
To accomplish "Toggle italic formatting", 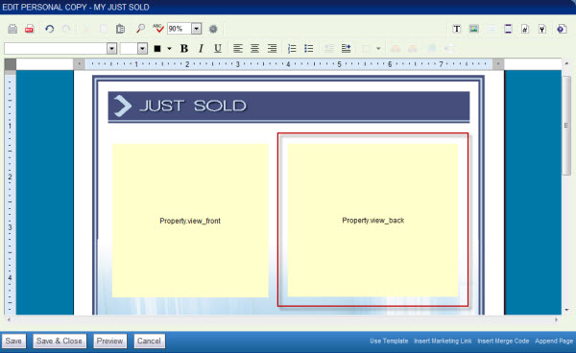I will tap(201, 48).
